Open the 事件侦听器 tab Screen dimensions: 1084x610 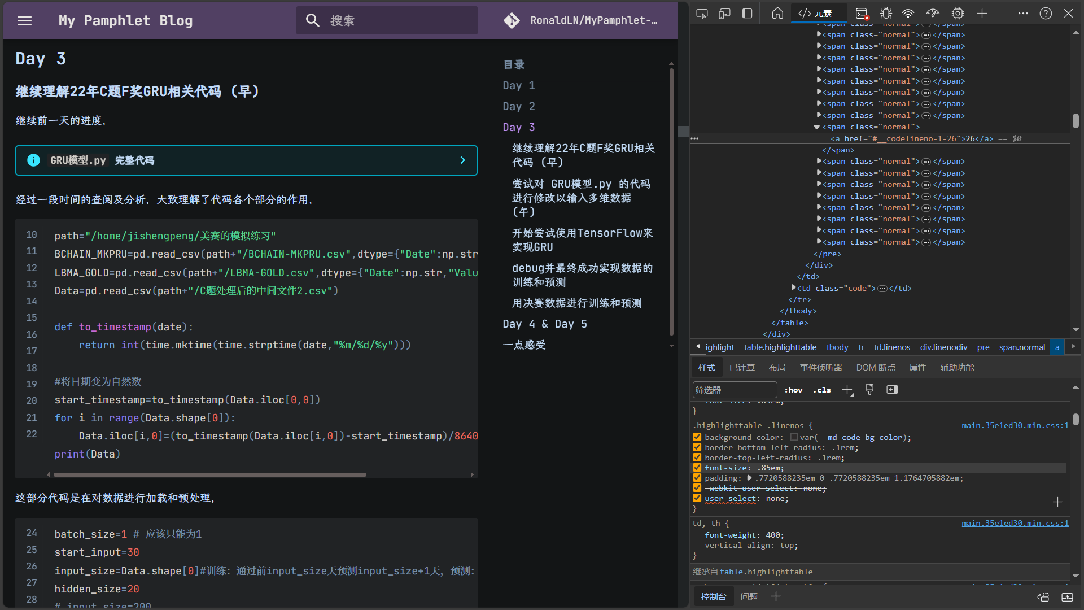pos(820,368)
